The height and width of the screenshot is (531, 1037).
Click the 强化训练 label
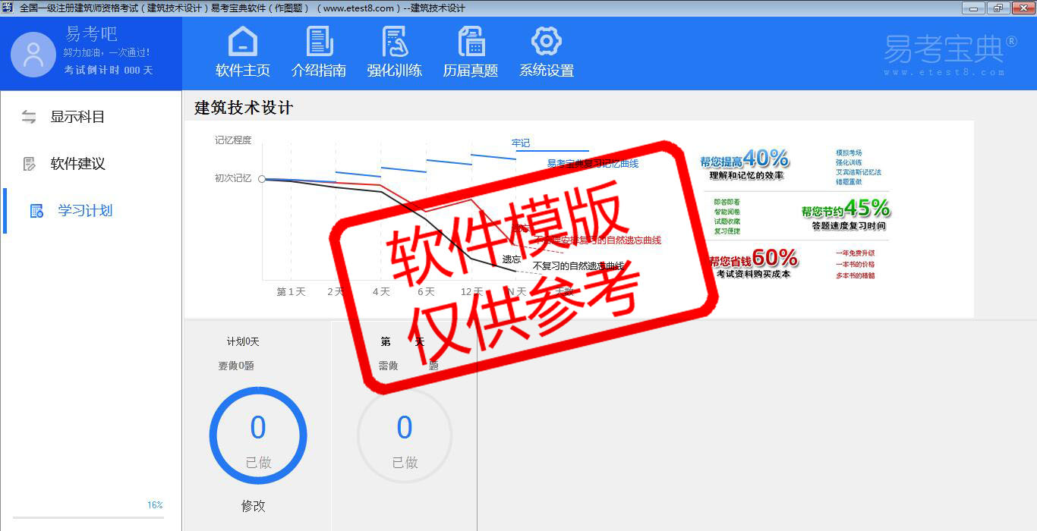[x=395, y=71]
